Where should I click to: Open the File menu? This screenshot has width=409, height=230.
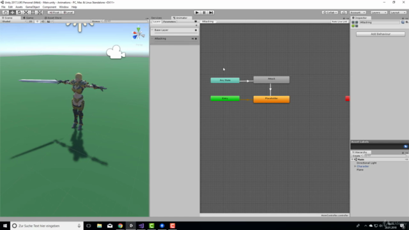(3, 7)
